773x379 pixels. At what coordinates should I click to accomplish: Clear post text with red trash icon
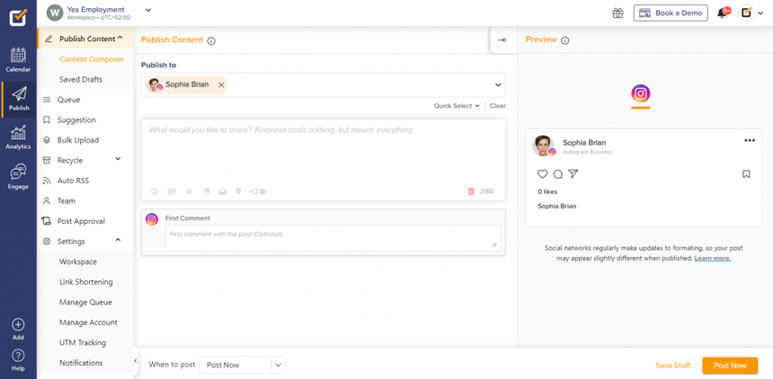[471, 191]
